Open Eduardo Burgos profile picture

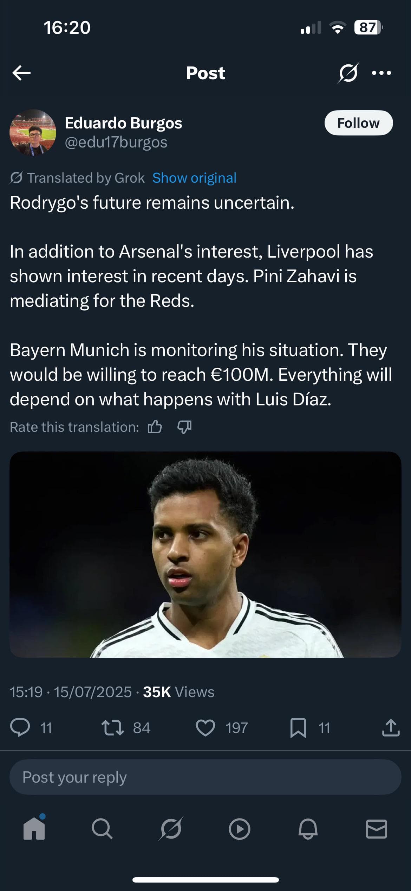point(33,132)
